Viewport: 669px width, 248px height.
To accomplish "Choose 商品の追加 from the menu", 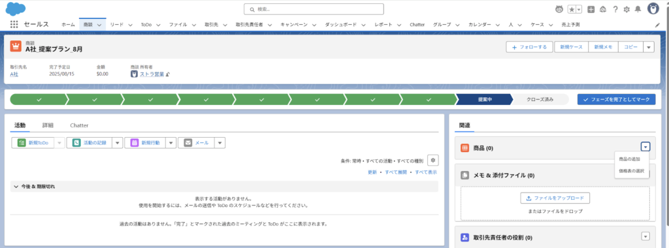I will (629, 159).
